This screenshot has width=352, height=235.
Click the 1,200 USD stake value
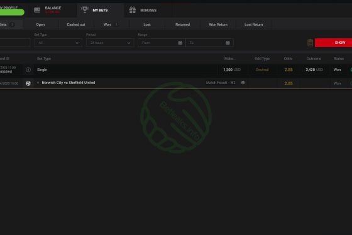click(232, 70)
